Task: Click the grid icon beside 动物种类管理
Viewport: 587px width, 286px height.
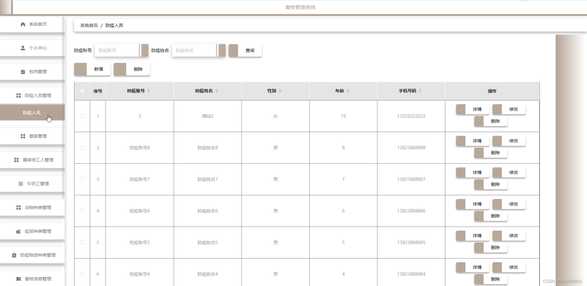Action: click(x=18, y=207)
